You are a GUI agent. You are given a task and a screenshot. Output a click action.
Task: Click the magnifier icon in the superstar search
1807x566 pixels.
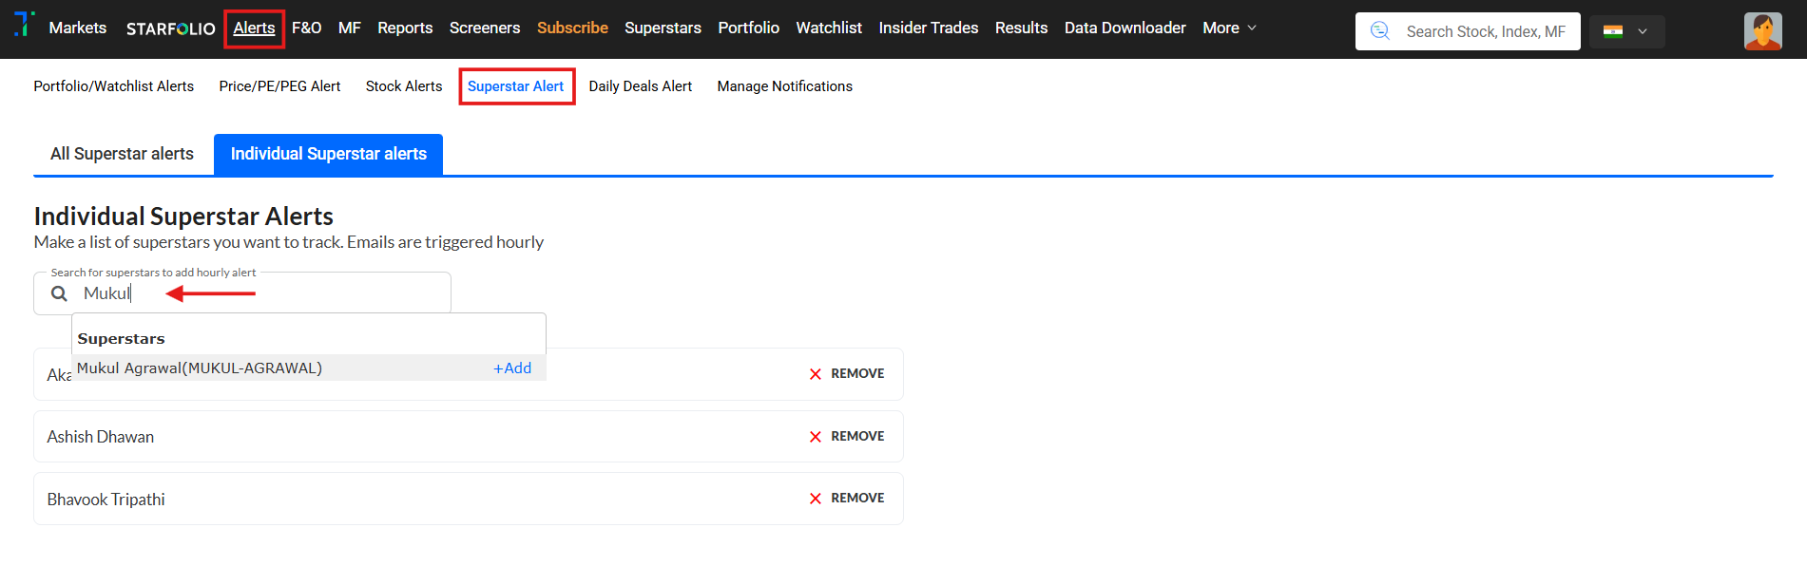pyautogui.click(x=59, y=294)
